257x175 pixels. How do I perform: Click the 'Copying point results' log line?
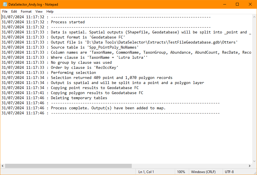click(70, 88)
